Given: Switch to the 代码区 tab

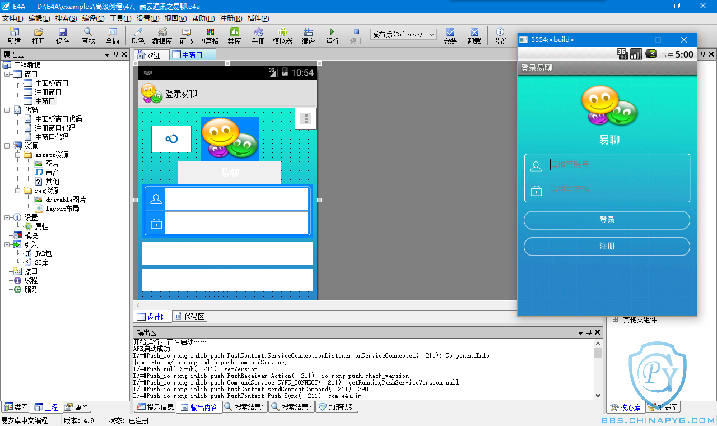Looking at the screenshot, I should [190, 316].
